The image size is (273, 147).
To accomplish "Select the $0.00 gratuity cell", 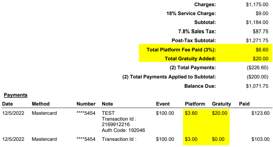I will tap(218, 139).
